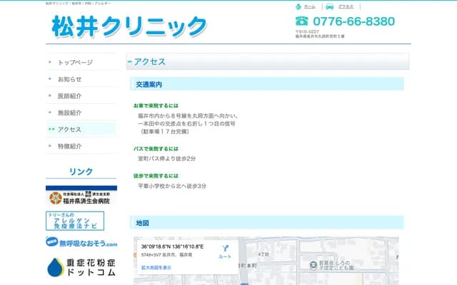The image size is (457, 285).
Task: Click the water drop logo of 重症花粉症ドットコム
Action: pyautogui.click(x=55, y=267)
